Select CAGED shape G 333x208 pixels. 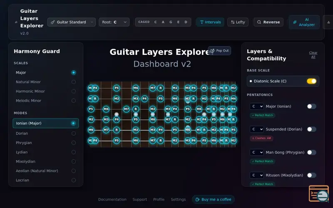pyautogui.click(x=171, y=22)
